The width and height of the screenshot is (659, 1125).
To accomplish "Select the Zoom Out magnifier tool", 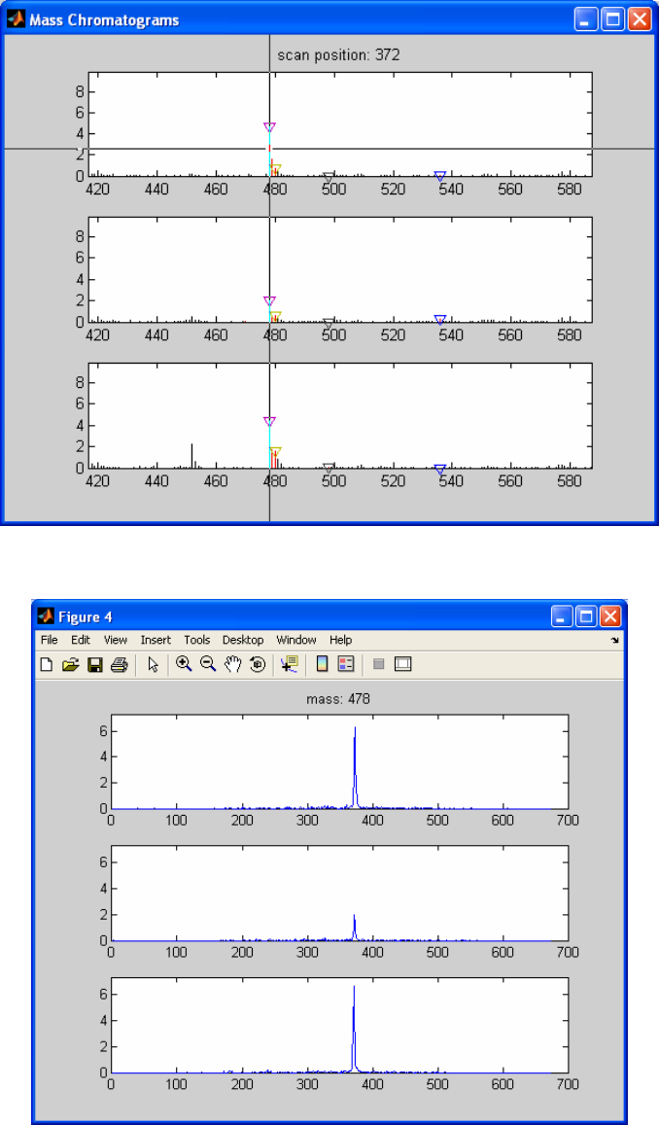I will 208,664.
